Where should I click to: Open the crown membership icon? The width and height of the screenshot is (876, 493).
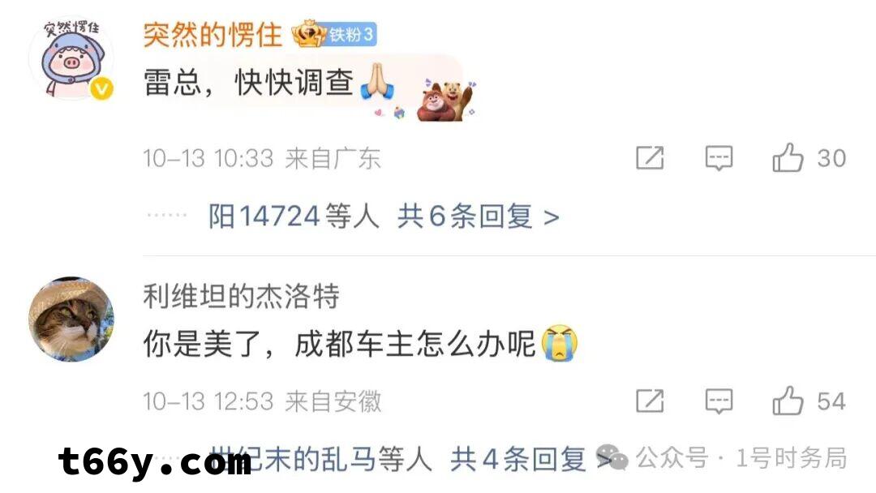pyautogui.click(x=308, y=34)
